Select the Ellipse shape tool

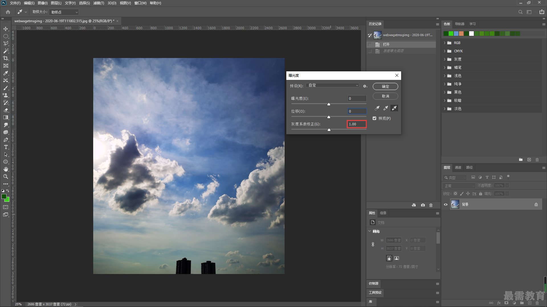[x=6, y=162]
